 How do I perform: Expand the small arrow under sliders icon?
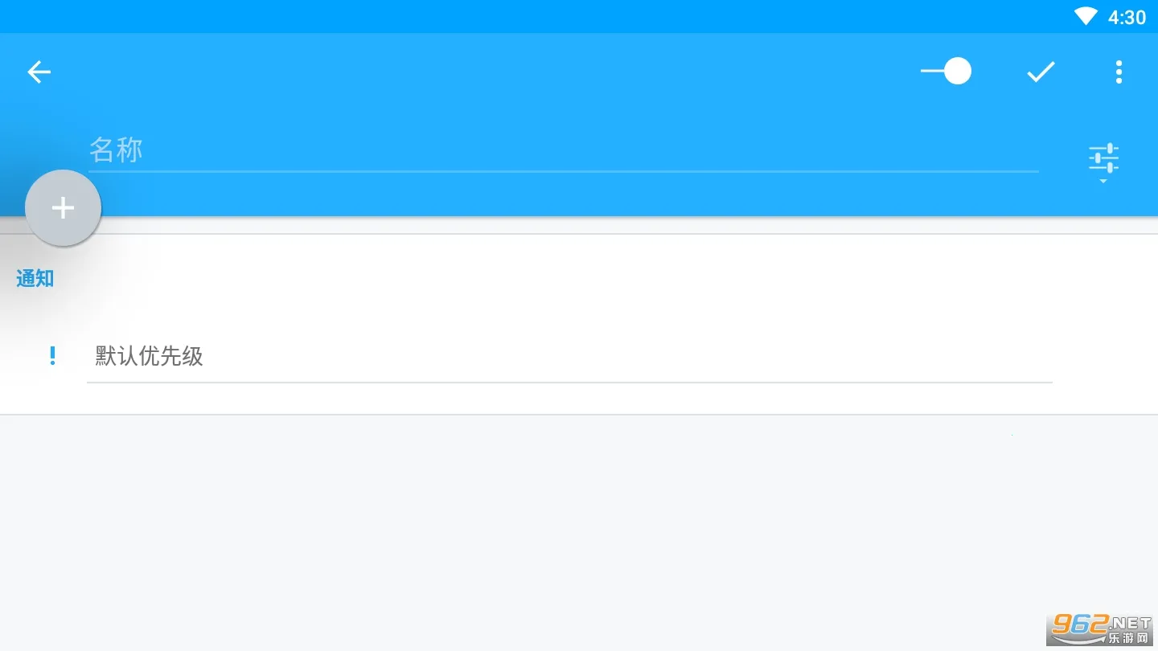tap(1103, 182)
